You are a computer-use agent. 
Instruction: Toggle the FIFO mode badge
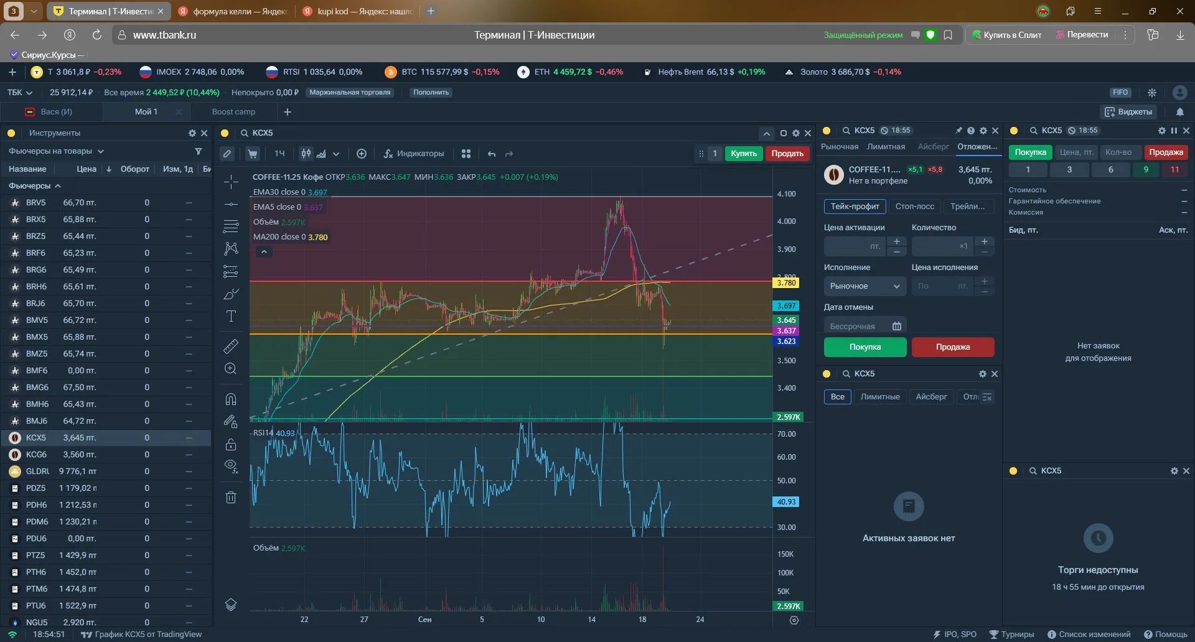(1120, 93)
